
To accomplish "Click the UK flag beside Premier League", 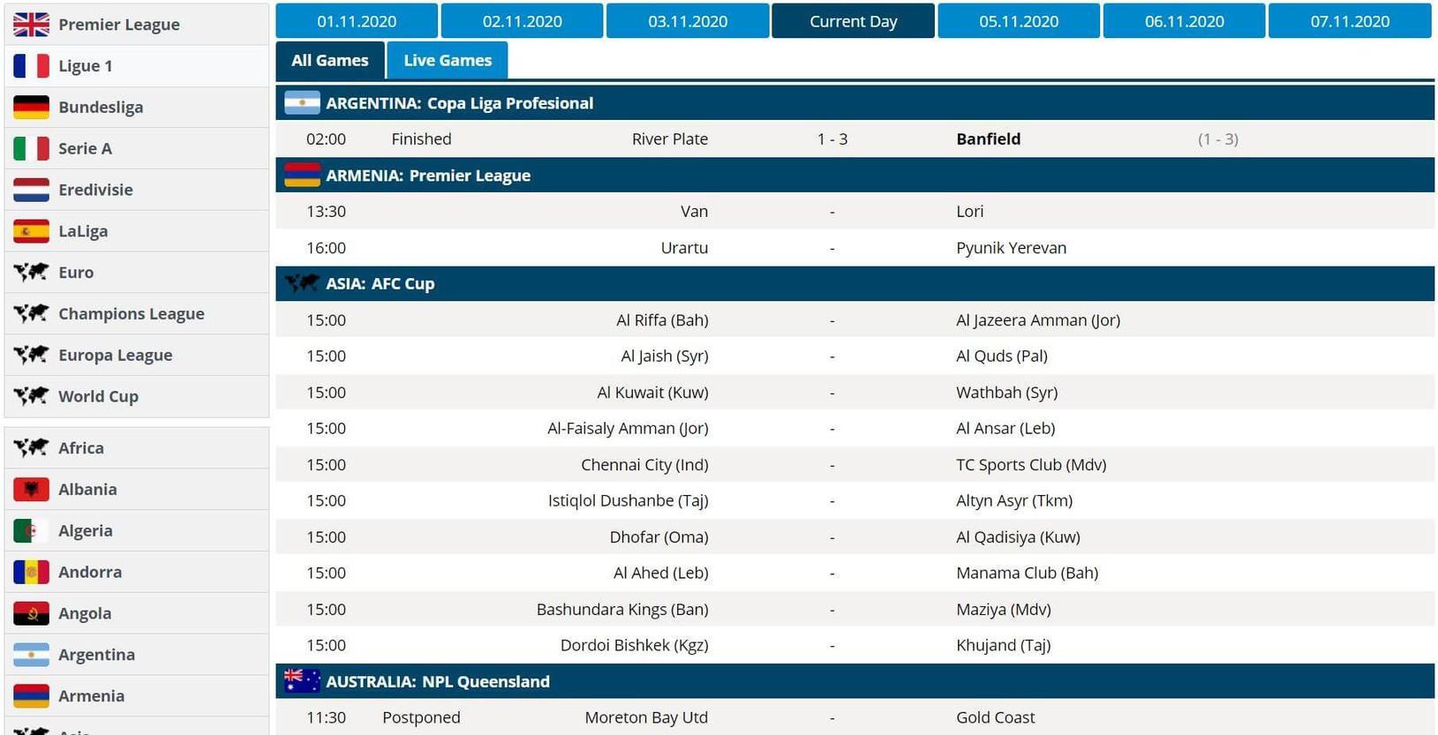I will [x=31, y=24].
